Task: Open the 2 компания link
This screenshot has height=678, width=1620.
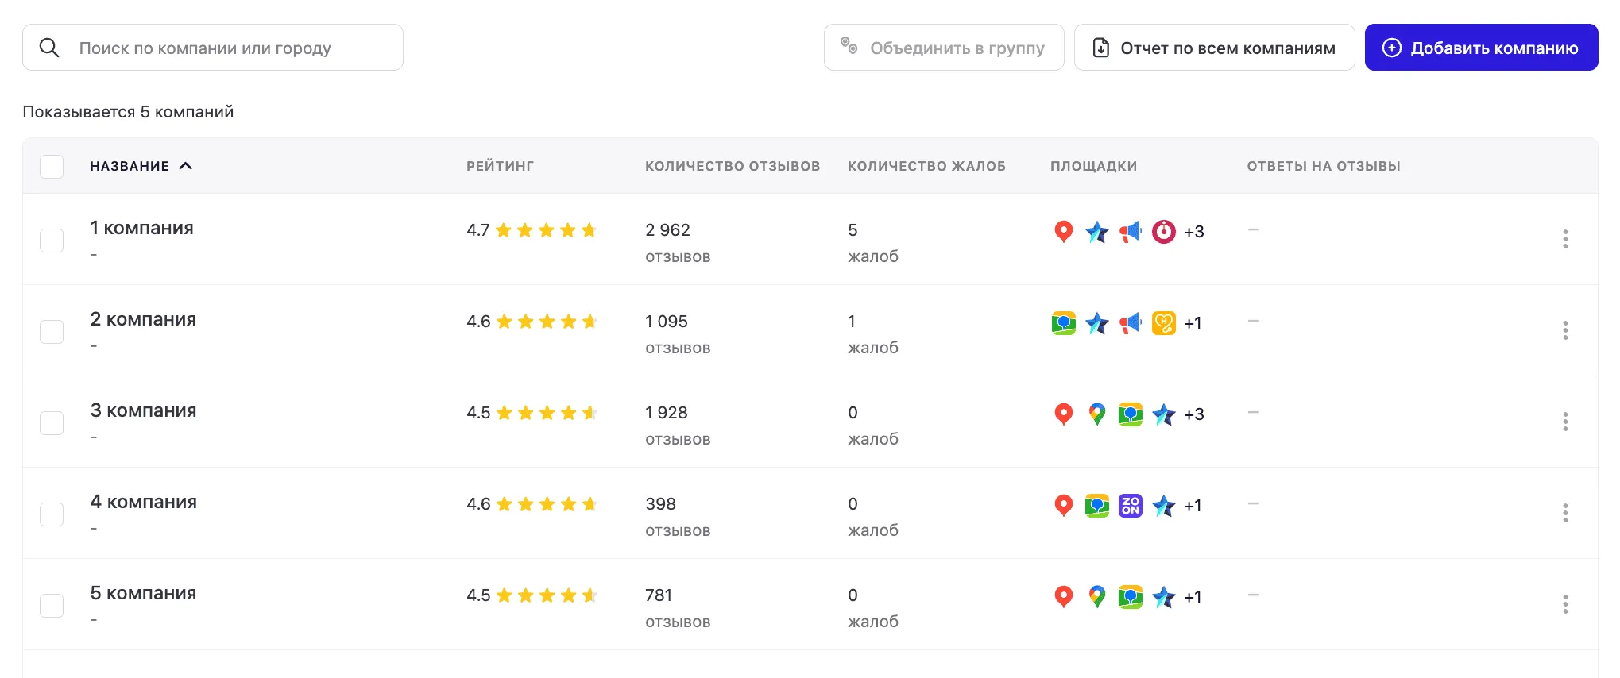Action: click(x=143, y=319)
